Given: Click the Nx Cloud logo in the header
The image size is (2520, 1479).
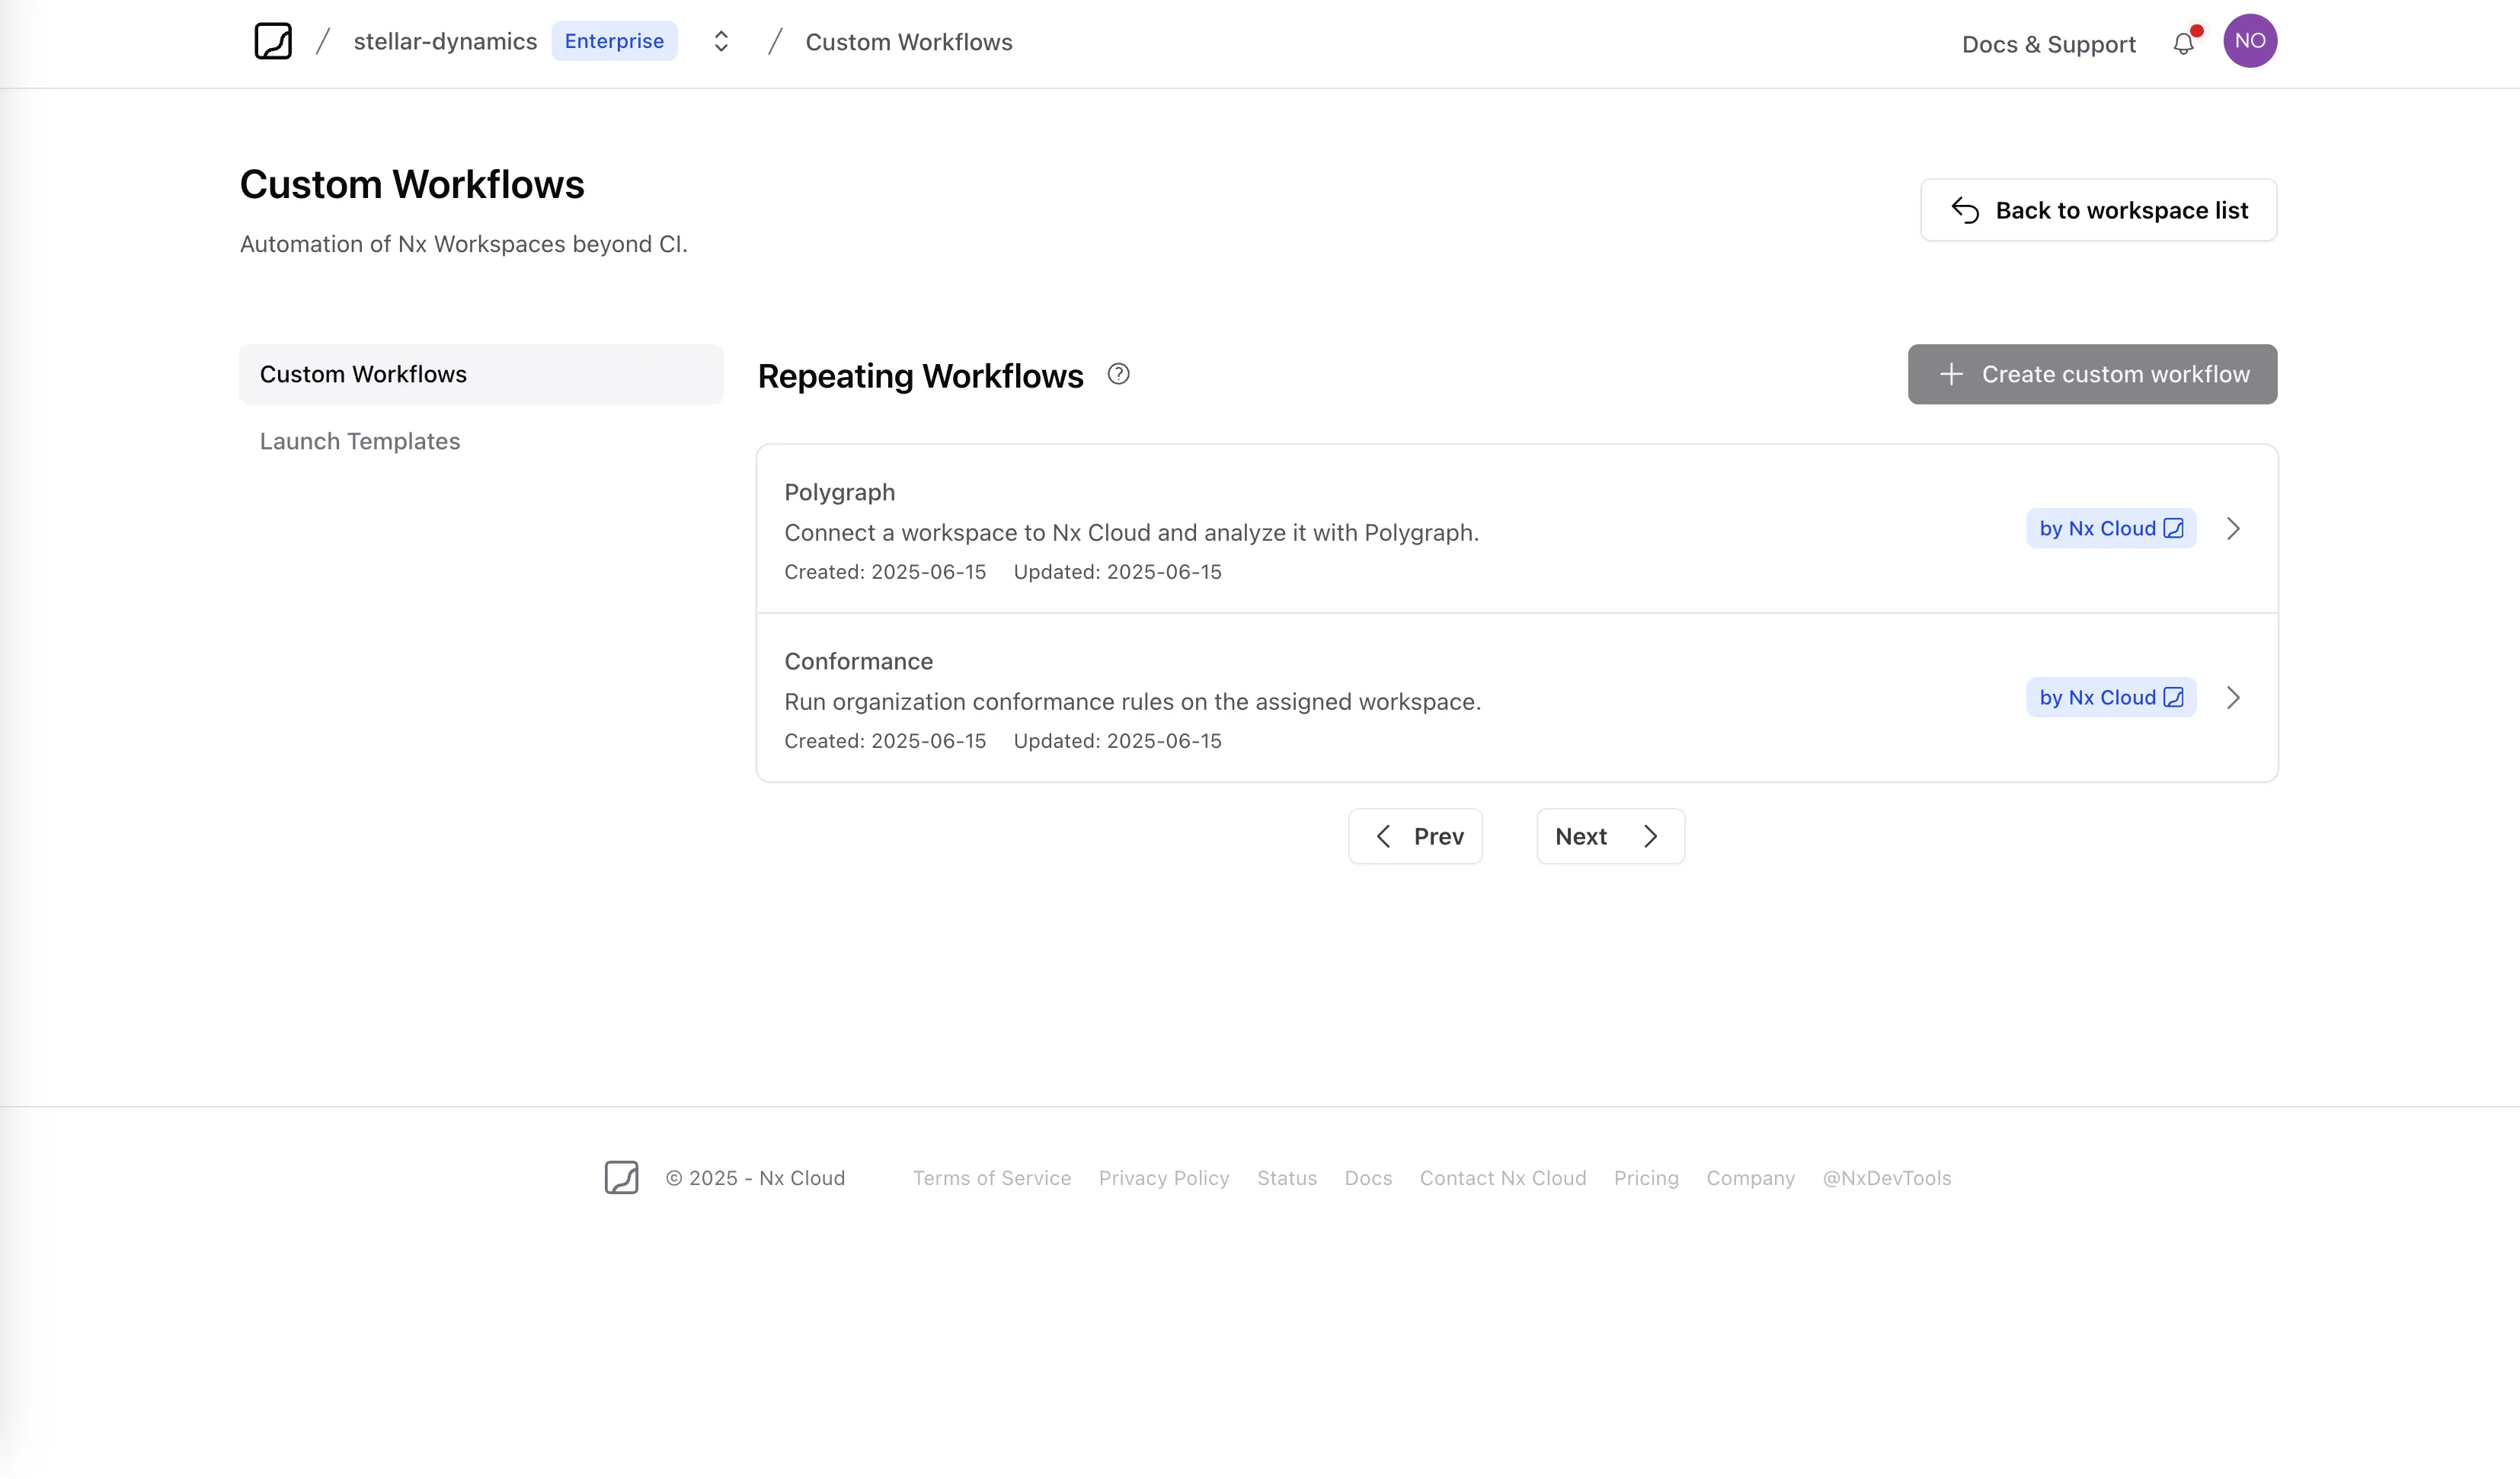Looking at the screenshot, I should pos(273,41).
